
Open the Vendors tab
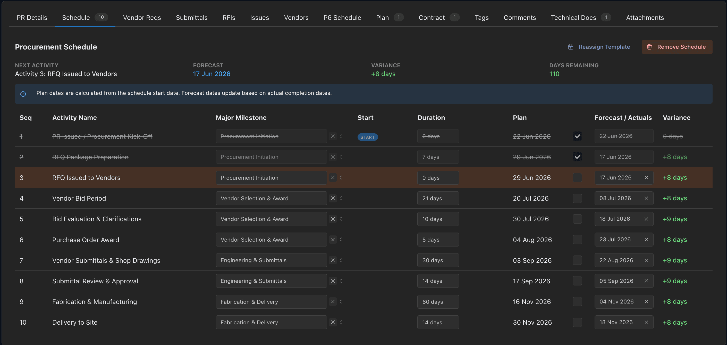296,18
